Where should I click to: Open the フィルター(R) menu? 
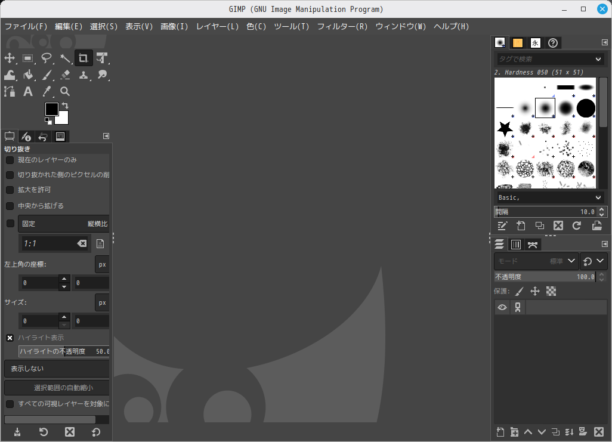pyautogui.click(x=342, y=27)
